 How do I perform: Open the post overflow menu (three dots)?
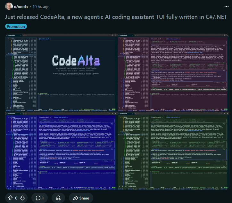tap(226, 6)
